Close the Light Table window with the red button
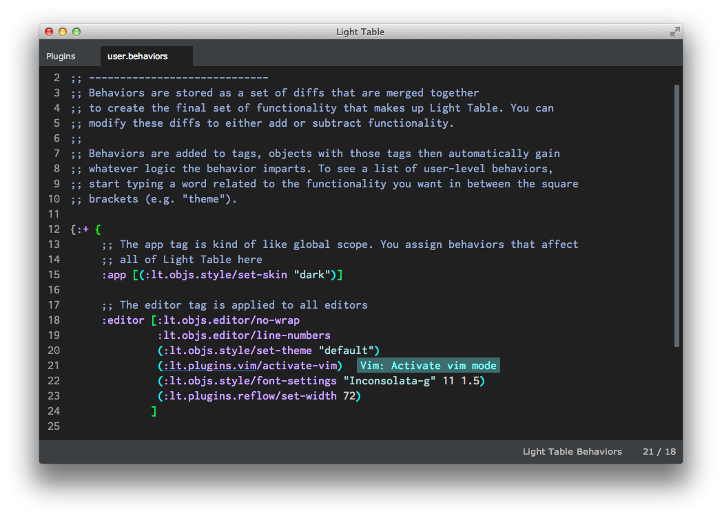The image size is (722, 518). pyautogui.click(x=49, y=32)
